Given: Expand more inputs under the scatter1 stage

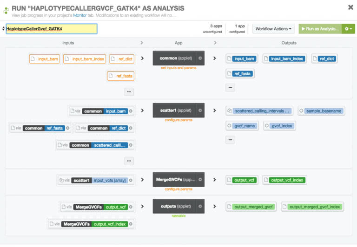Looking at the screenshot, I should pos(129,161).
